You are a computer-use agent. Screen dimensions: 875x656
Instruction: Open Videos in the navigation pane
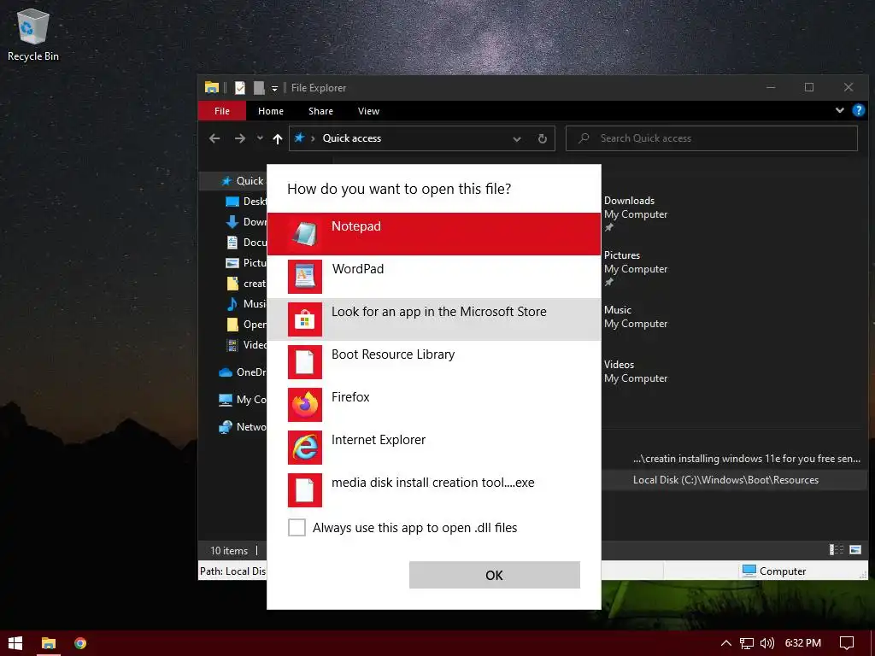pyautogui.click(x=245, y=345)
